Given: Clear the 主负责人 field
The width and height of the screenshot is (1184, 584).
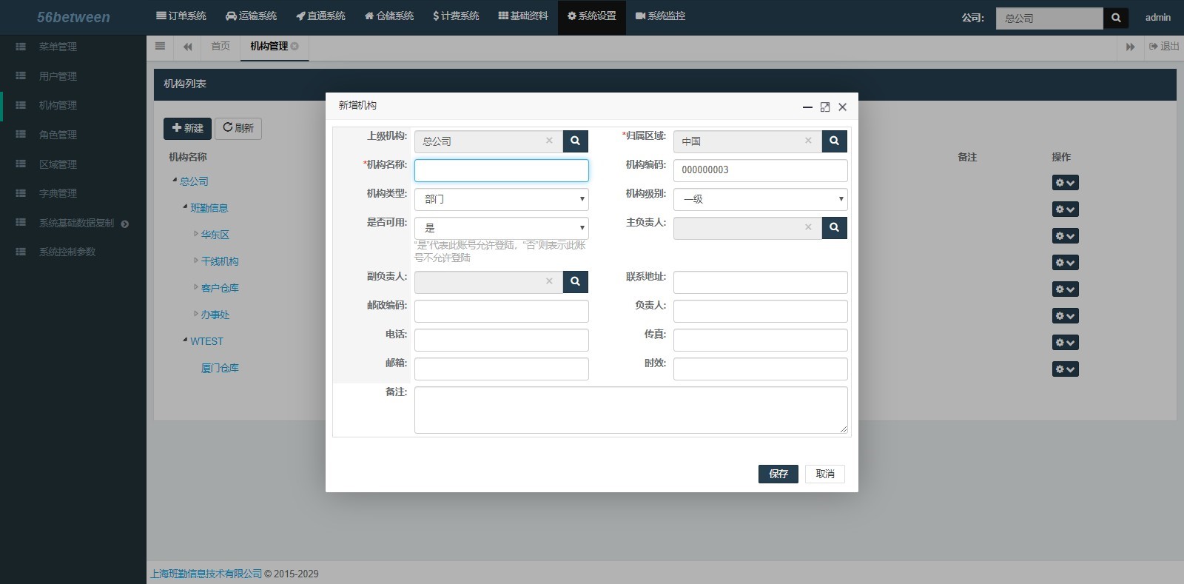Looking at the screenshot, I should tap(808, 227).
